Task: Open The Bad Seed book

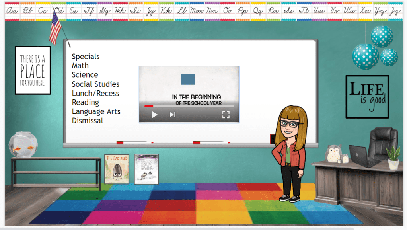Action: 117,169
